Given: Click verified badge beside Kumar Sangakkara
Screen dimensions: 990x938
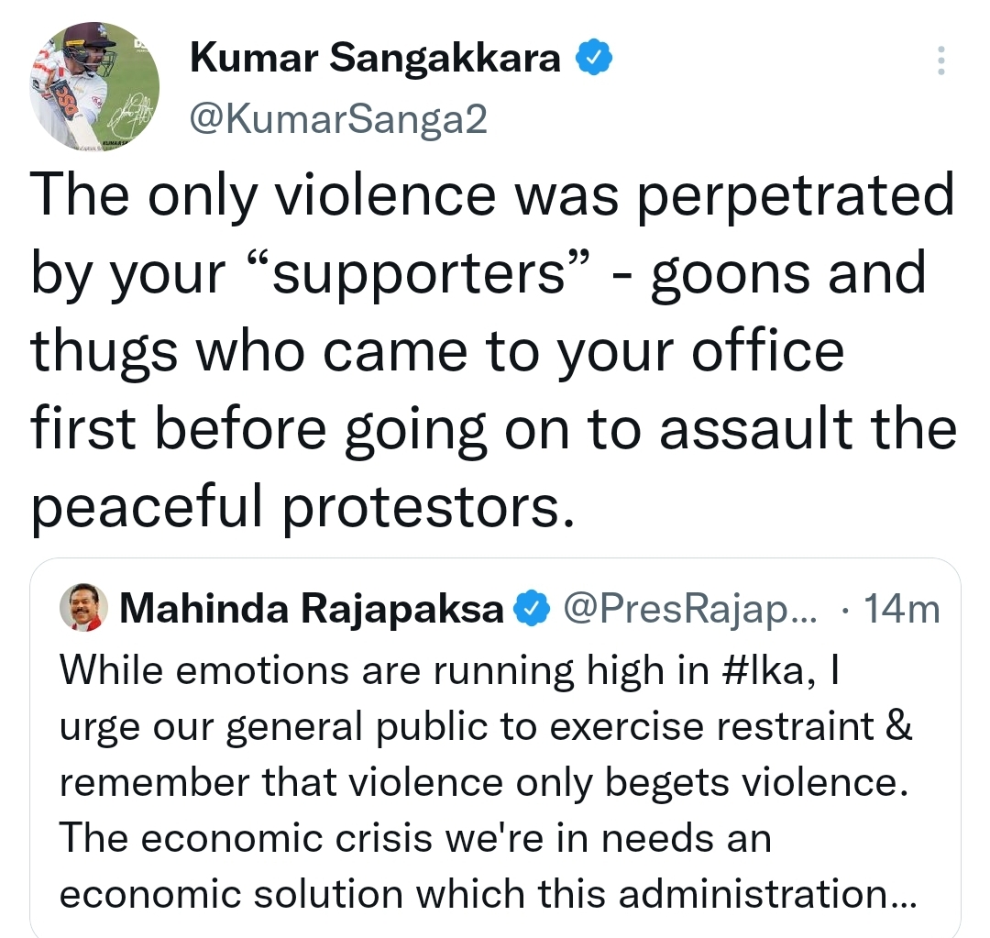Looking at the screenshot, I should click(x=593, y=57).
